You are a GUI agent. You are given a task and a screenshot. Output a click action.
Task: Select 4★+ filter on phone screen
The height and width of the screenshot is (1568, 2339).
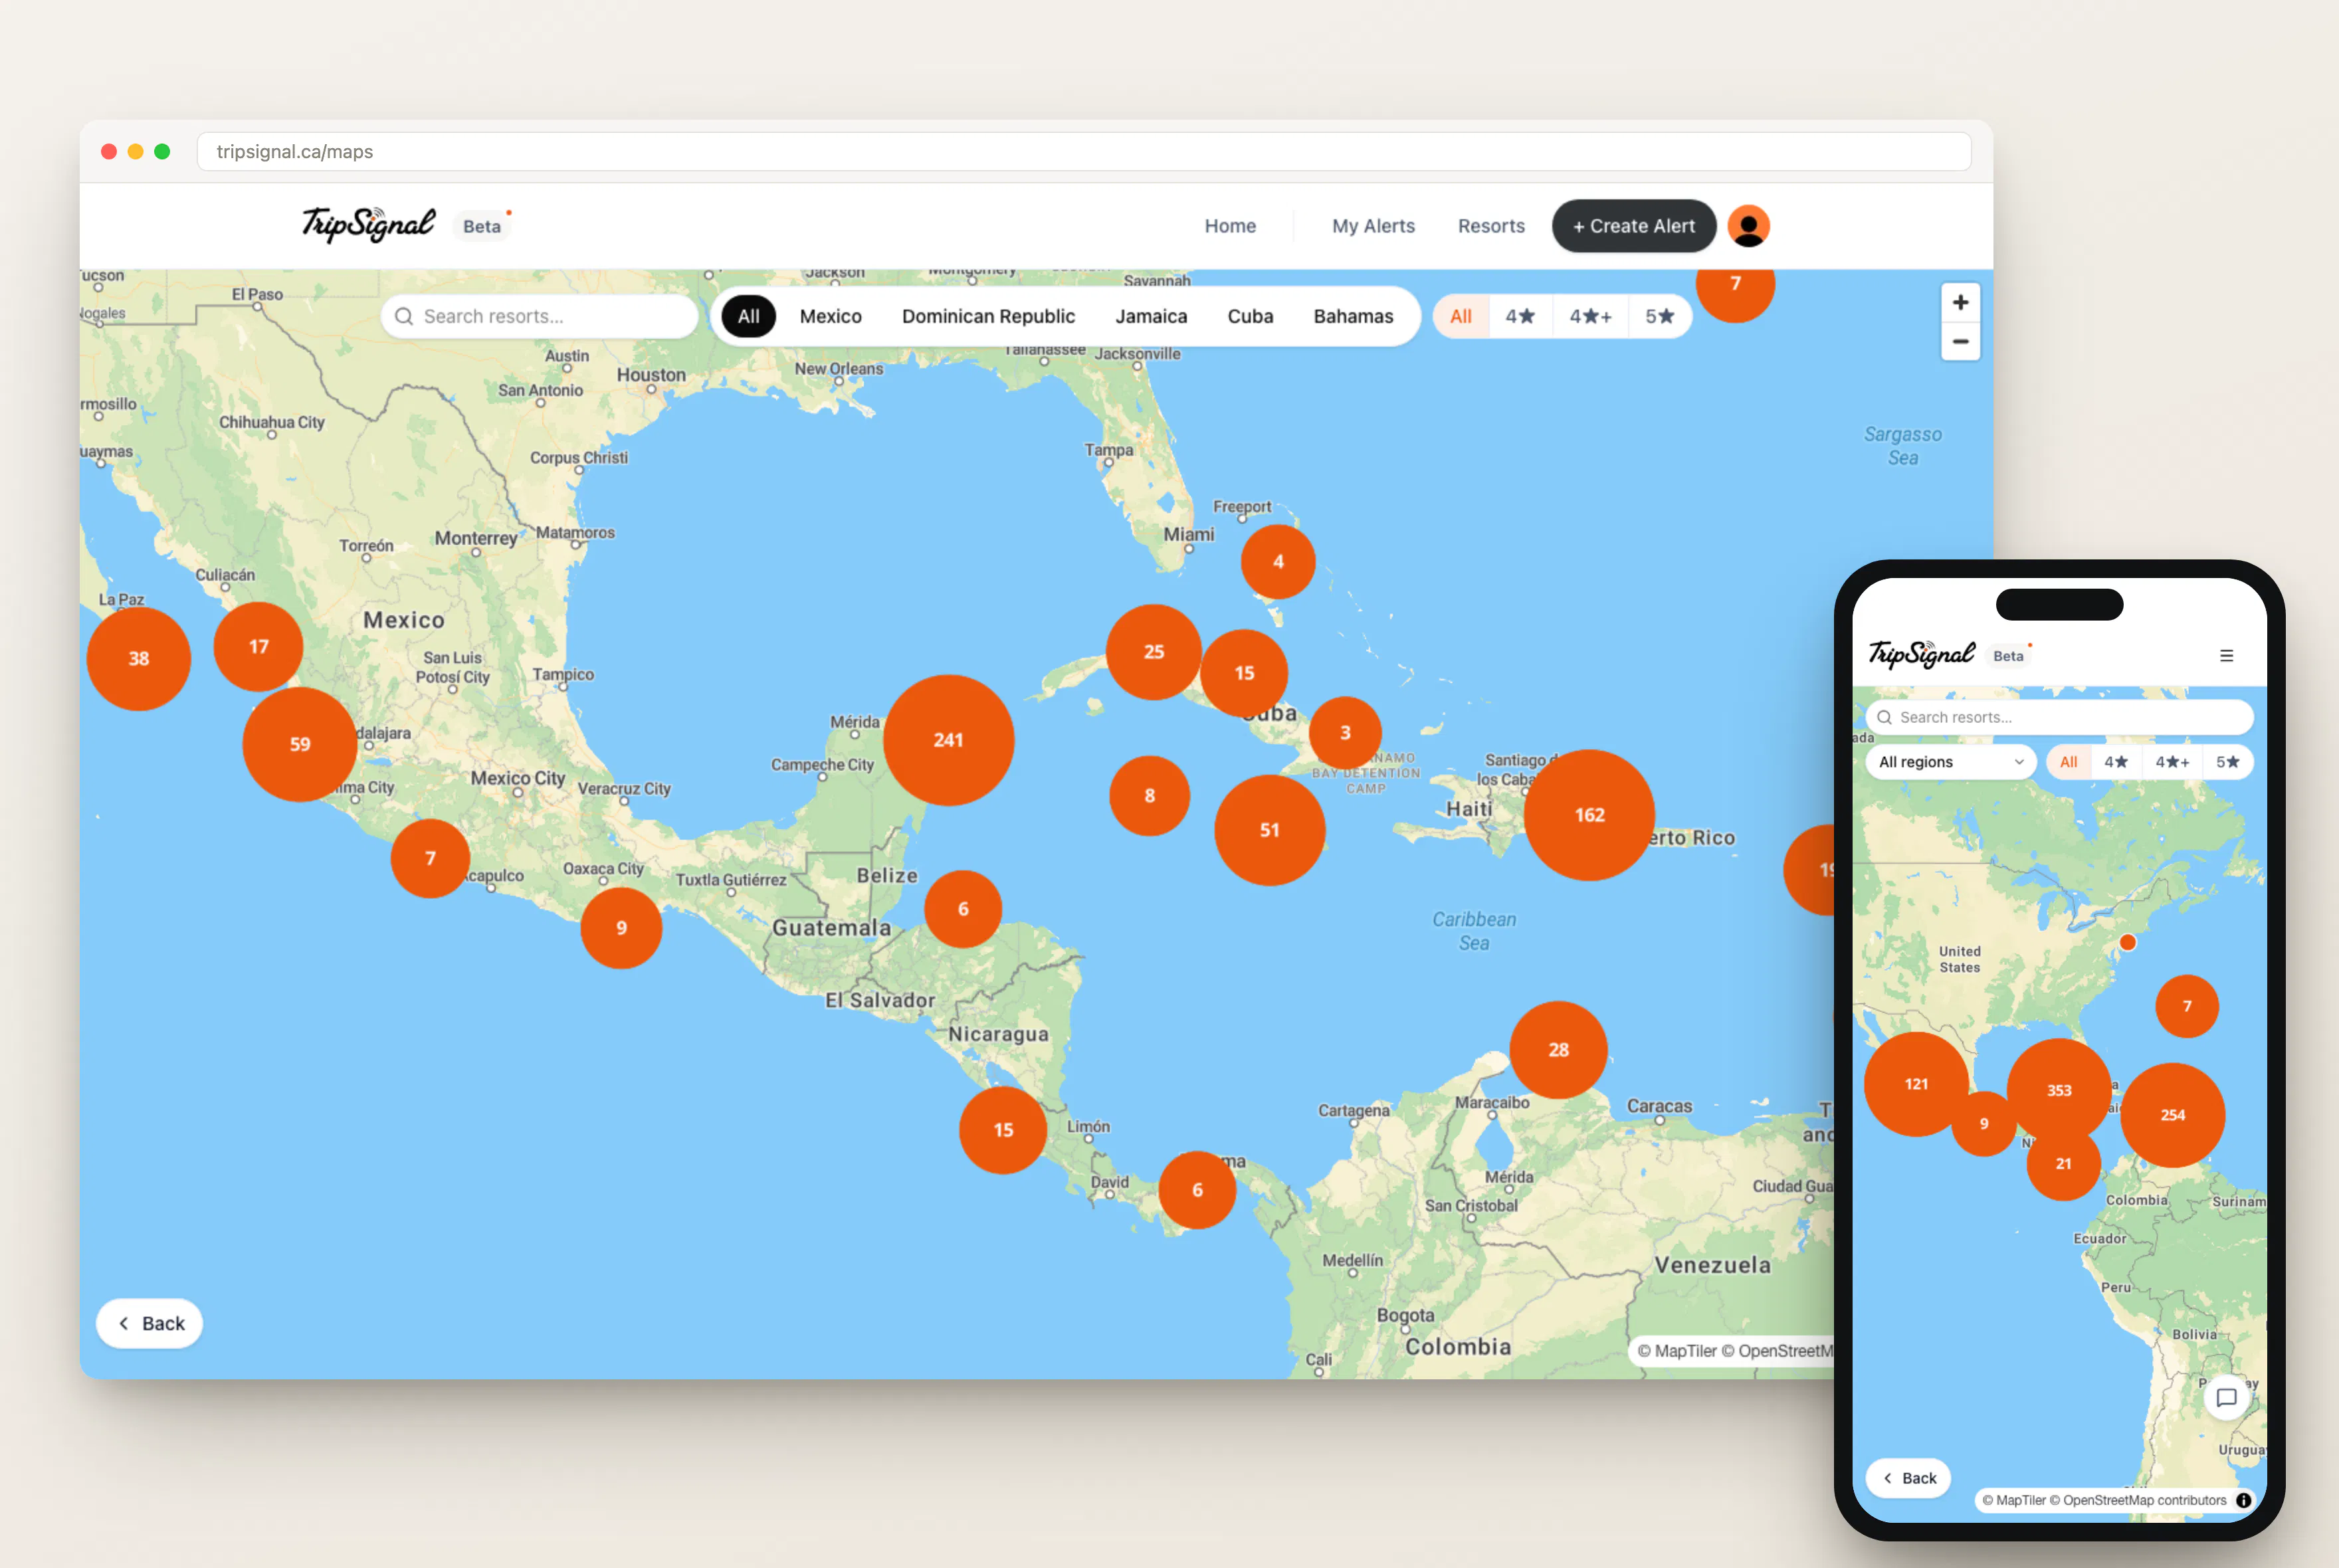(2172, 762)
